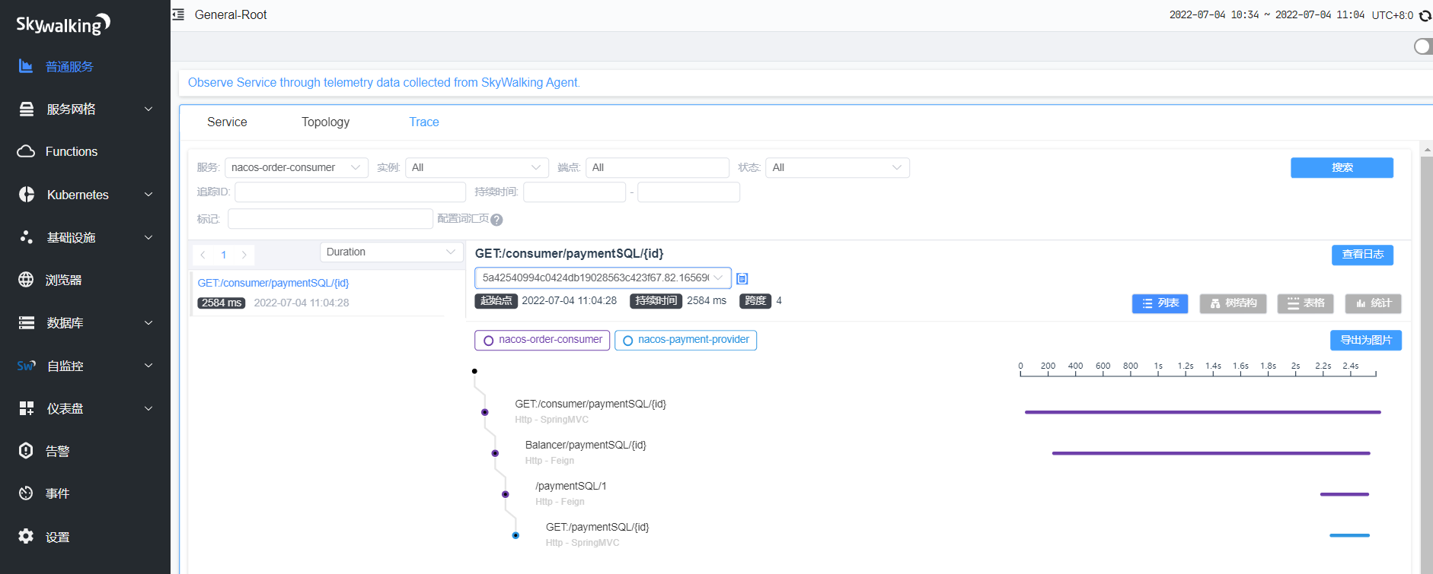The image size is (1433, 574).
Task: Click the 搜索 button
Action: click(1342, 167)
